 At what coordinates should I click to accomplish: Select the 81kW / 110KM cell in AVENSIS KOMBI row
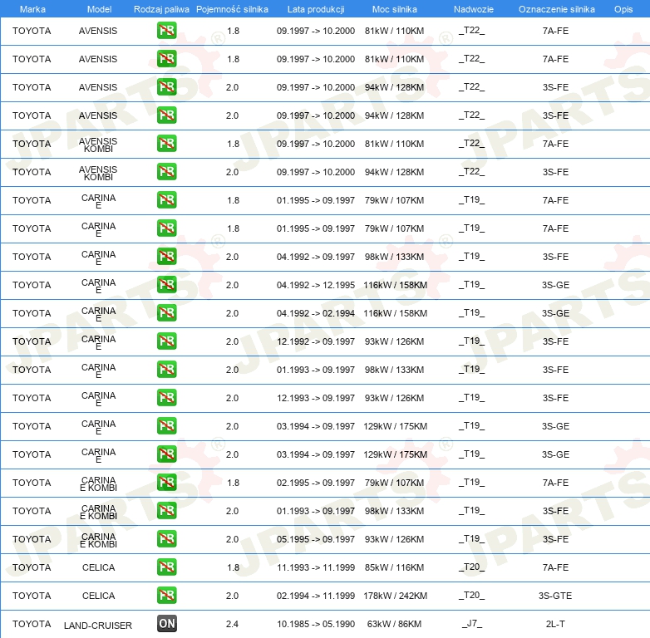pyautogui.click(x=394, y=145)
